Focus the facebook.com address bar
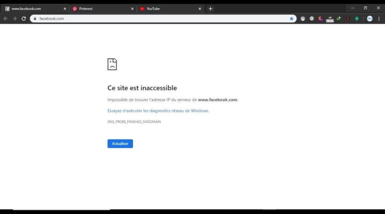Screen dimensions: 385x214 tap(163, 19)
